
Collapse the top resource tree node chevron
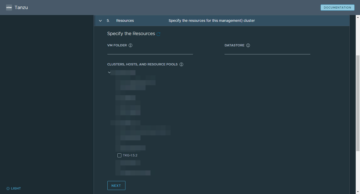(x=109, y=72)
